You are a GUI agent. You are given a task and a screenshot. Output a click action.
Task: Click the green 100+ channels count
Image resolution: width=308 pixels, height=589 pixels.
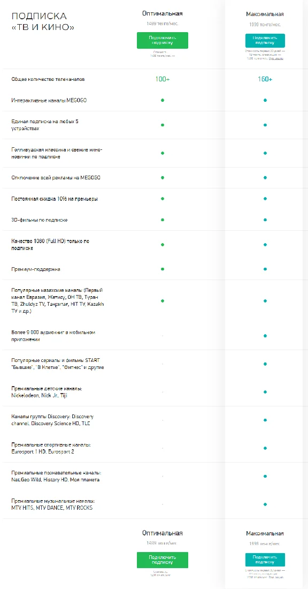click(163, 79)
